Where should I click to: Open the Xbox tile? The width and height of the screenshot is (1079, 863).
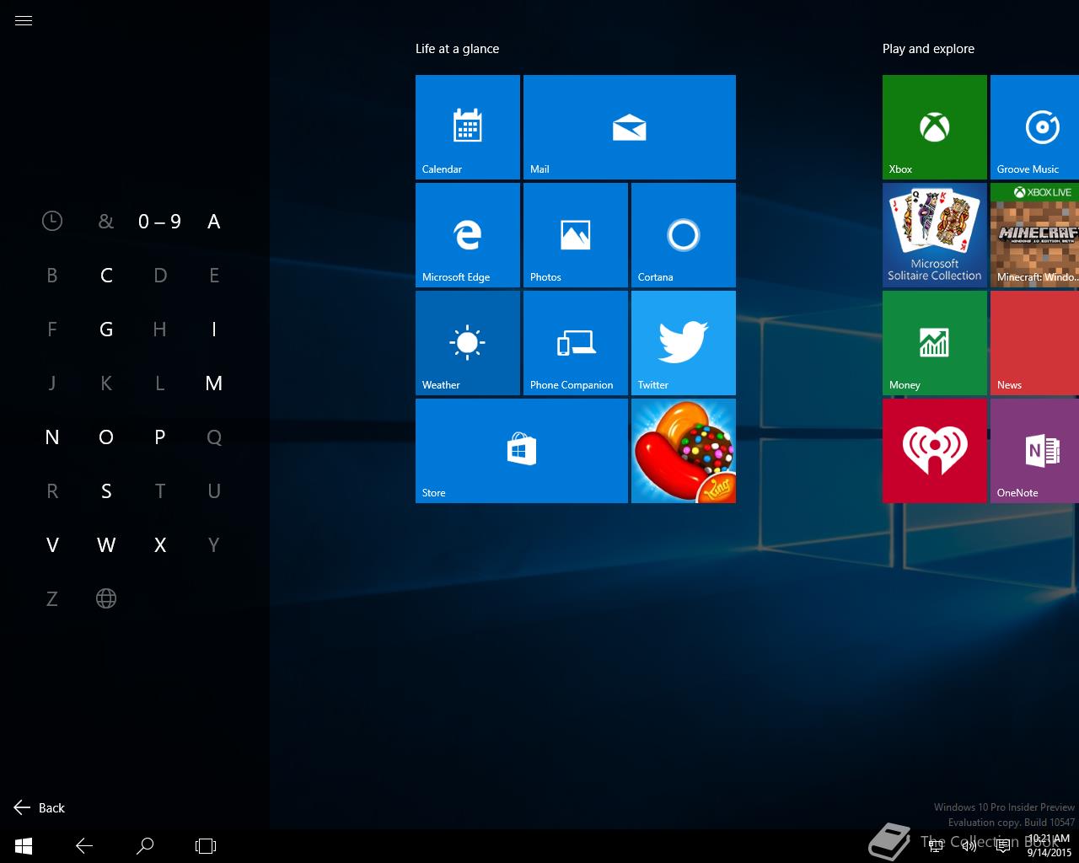[935, 127]
